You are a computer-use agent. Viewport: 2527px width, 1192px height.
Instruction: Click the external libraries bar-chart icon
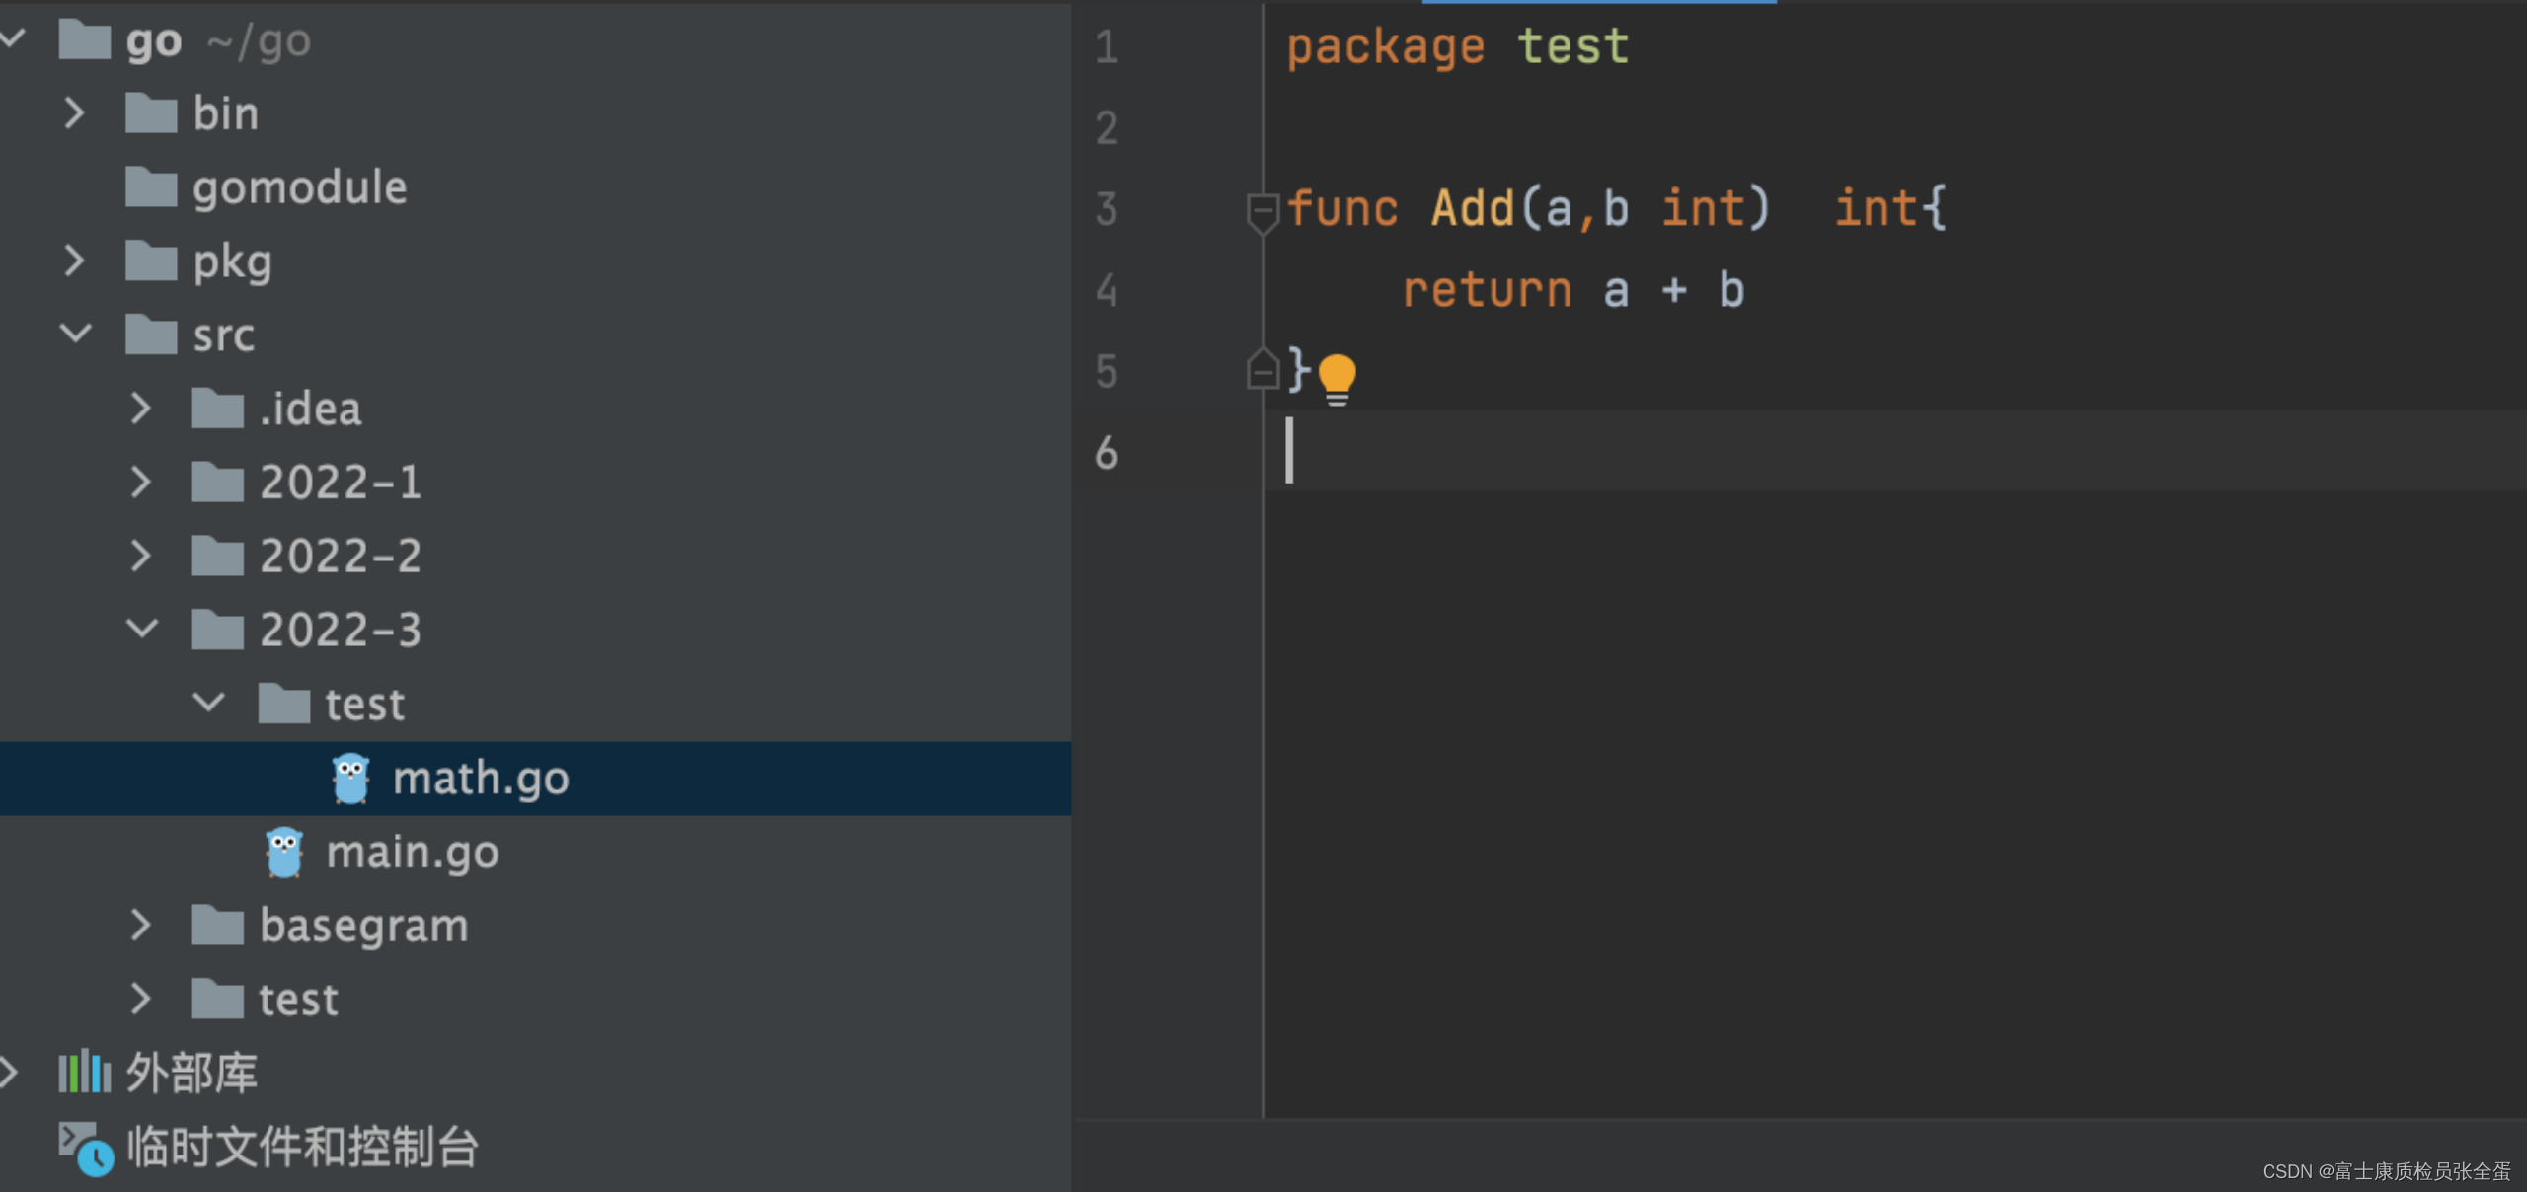point(84,1072)
